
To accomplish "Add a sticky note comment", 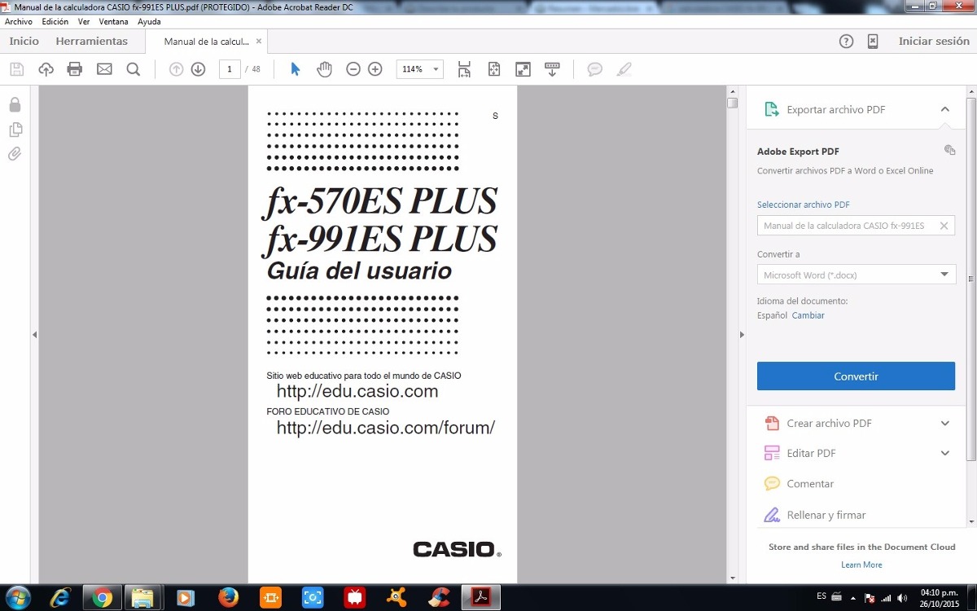I will 595,69.
